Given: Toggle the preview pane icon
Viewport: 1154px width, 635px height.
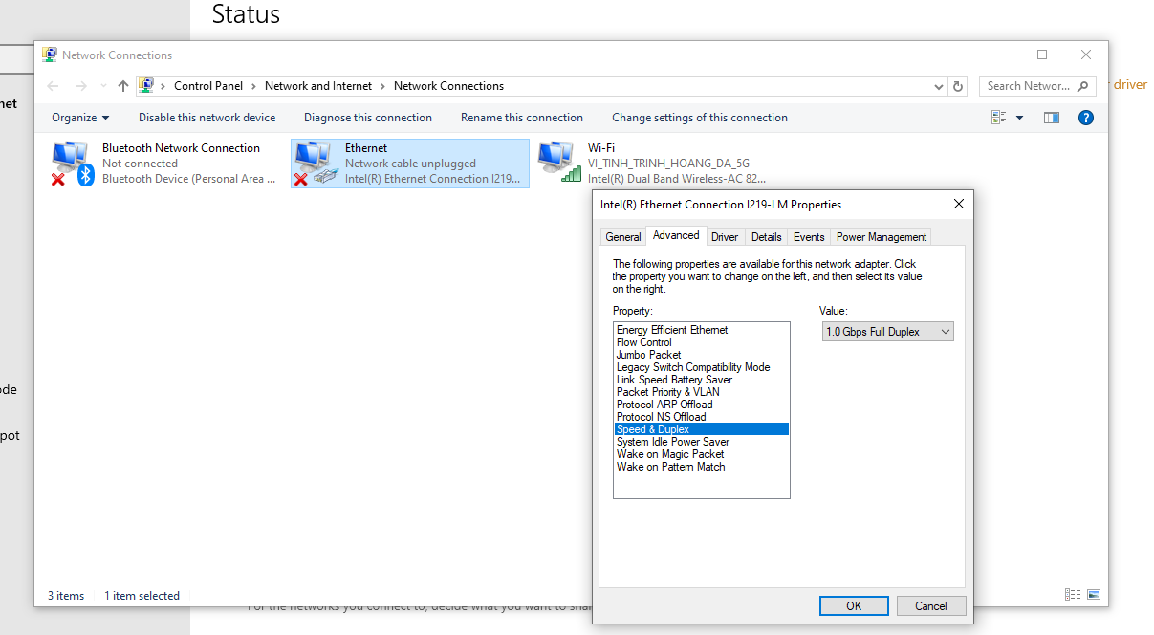Looking at the screenshot, I should pyautogui.click(x=1052, y=118).
